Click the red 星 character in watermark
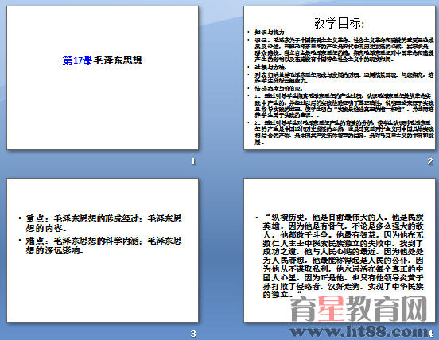Viewport: 439px width, 340px height. click(x=331, y=309)
